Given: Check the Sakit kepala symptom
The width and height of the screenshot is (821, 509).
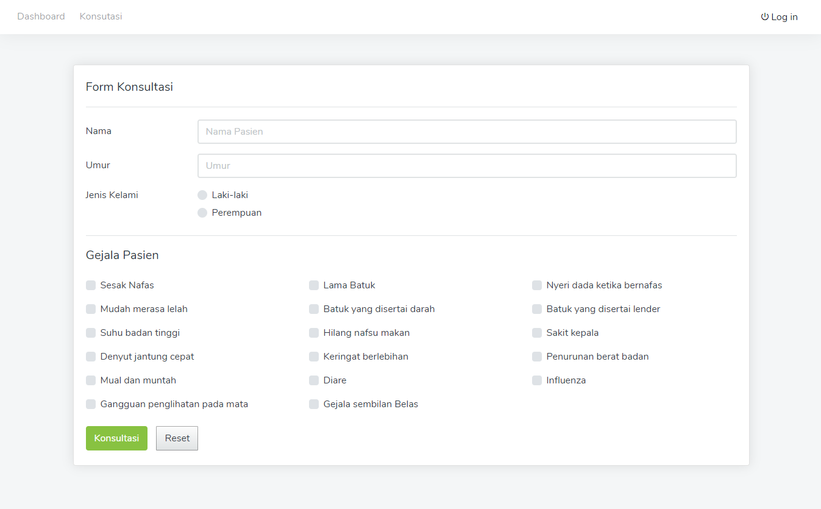Looking at the screenshot, I should click(x=537, y=333).
